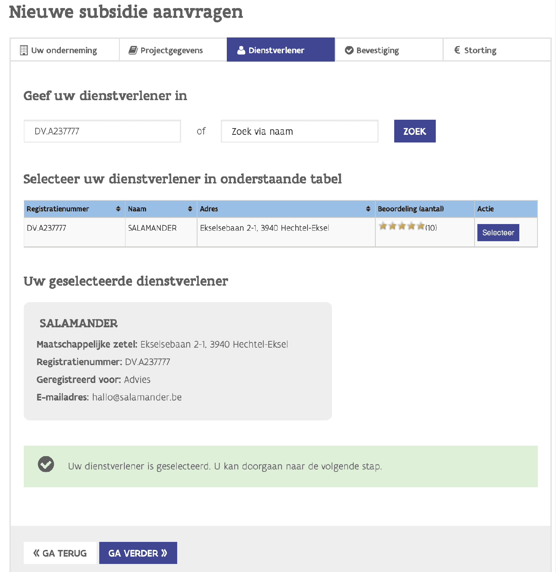Continue with GA VERDER button
The height and width of the screenshot is (572, 556).
tap(138, 553)
